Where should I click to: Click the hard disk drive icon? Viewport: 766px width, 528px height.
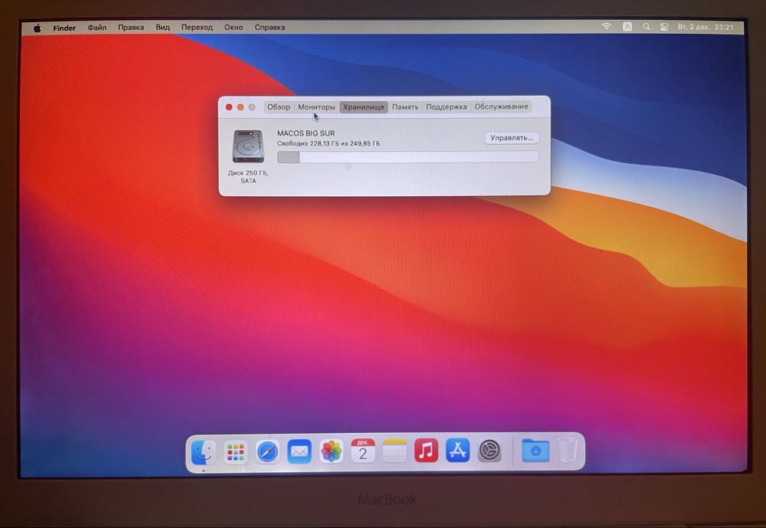click(248, 146)
